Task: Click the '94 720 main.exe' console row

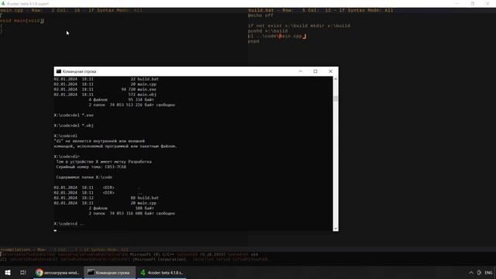Action: (x=105, y=90)
